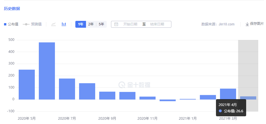The width and height of the screenshot is (266, 124).
Task: Click the tallest bar near 500
Action: tap(47, 71)
